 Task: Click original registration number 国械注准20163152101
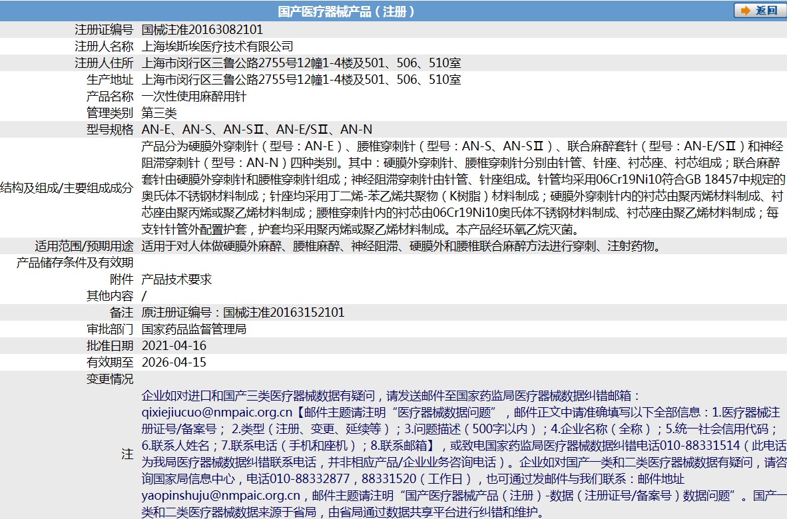pyautogui.click(x=284, y=313)
